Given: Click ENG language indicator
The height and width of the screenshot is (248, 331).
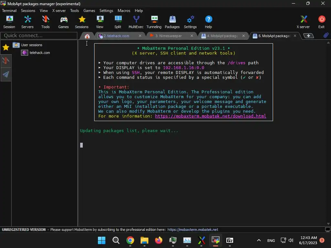Looking at the screenshot, I should [271, 240].
